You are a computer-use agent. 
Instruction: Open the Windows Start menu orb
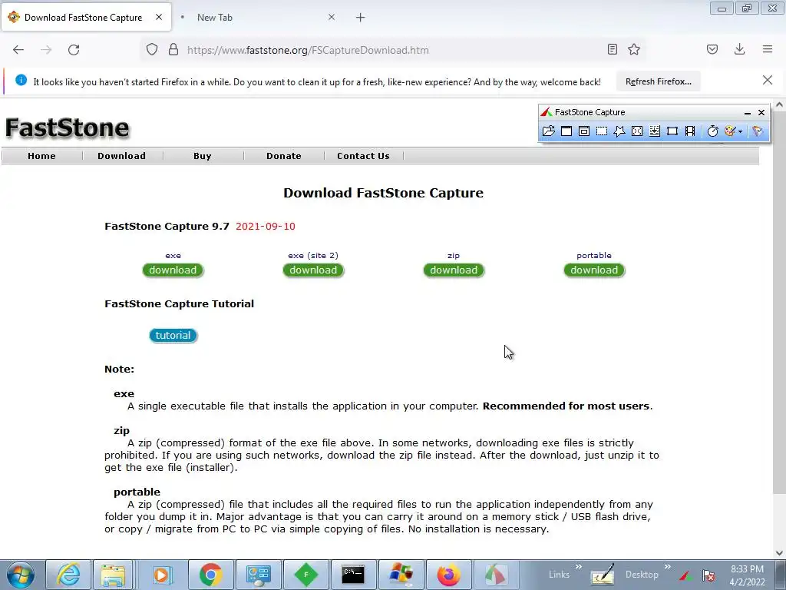tap(21, 575)
